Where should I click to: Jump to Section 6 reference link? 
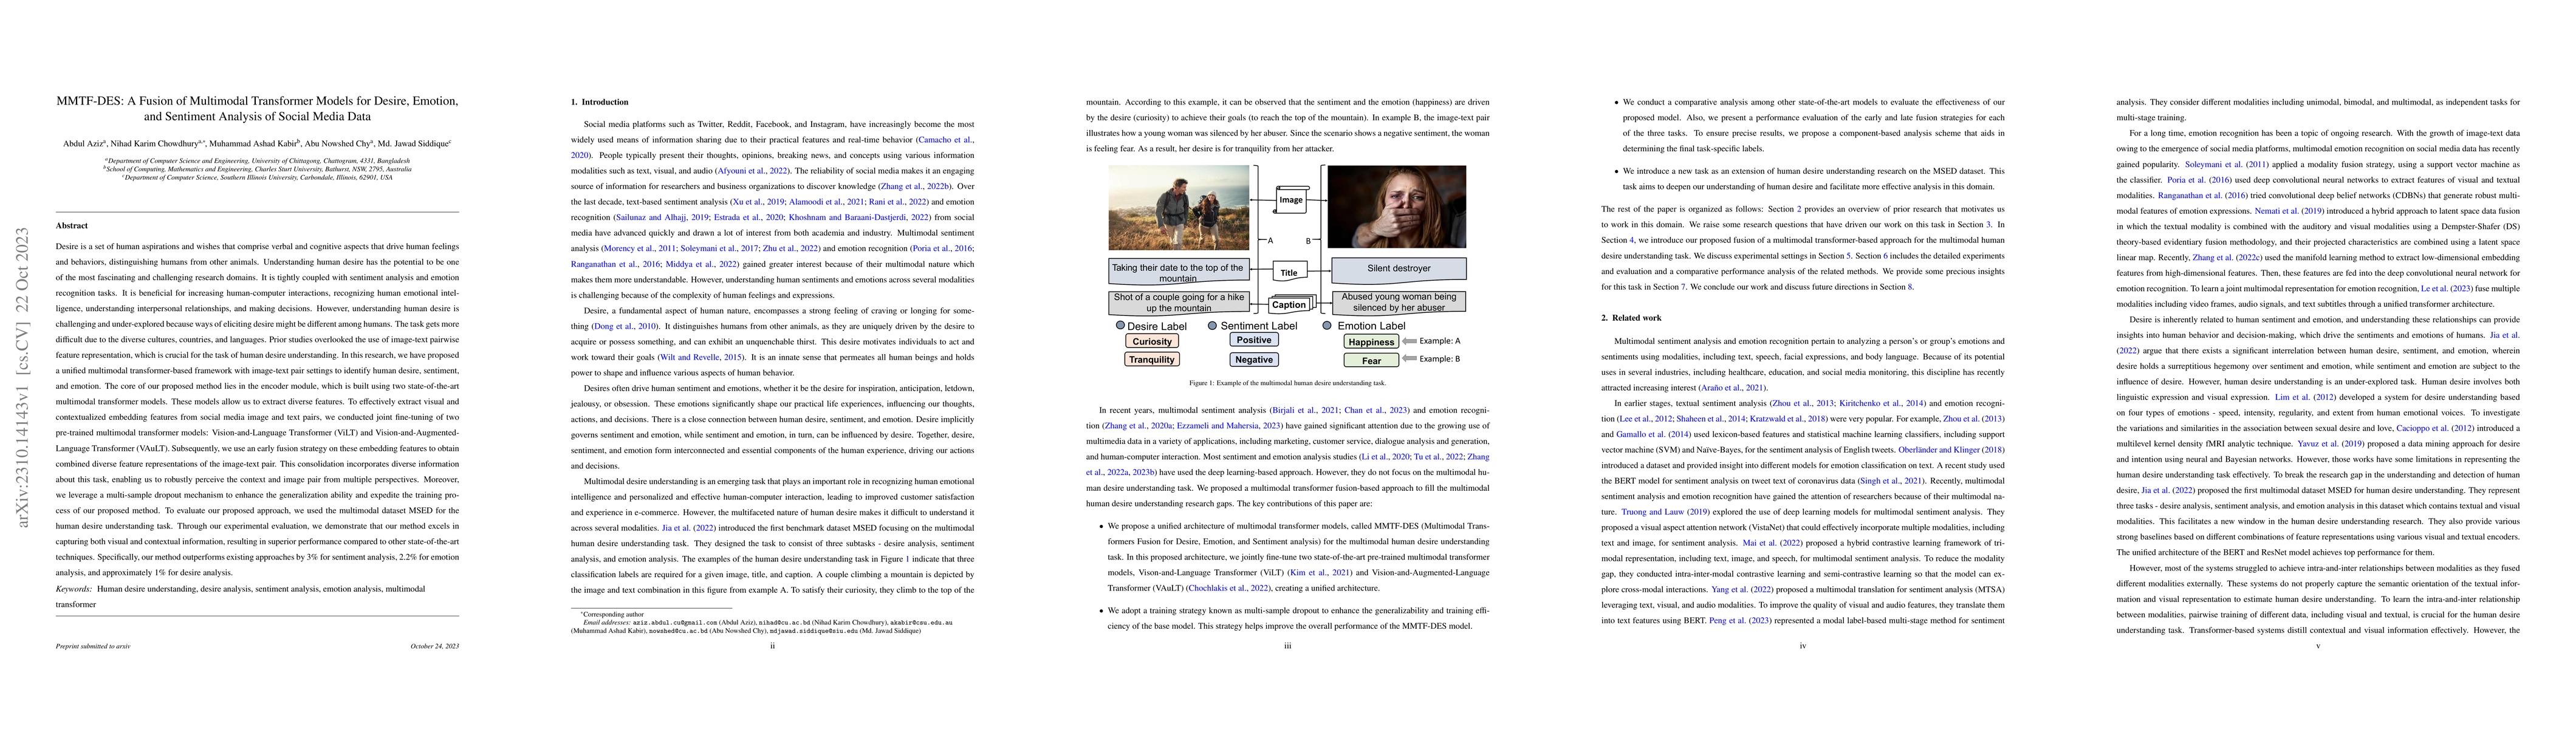click(1886, 256)
